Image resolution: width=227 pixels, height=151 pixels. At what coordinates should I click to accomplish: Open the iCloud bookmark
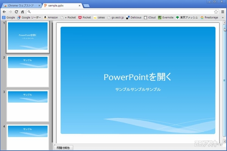coord(150,17)
